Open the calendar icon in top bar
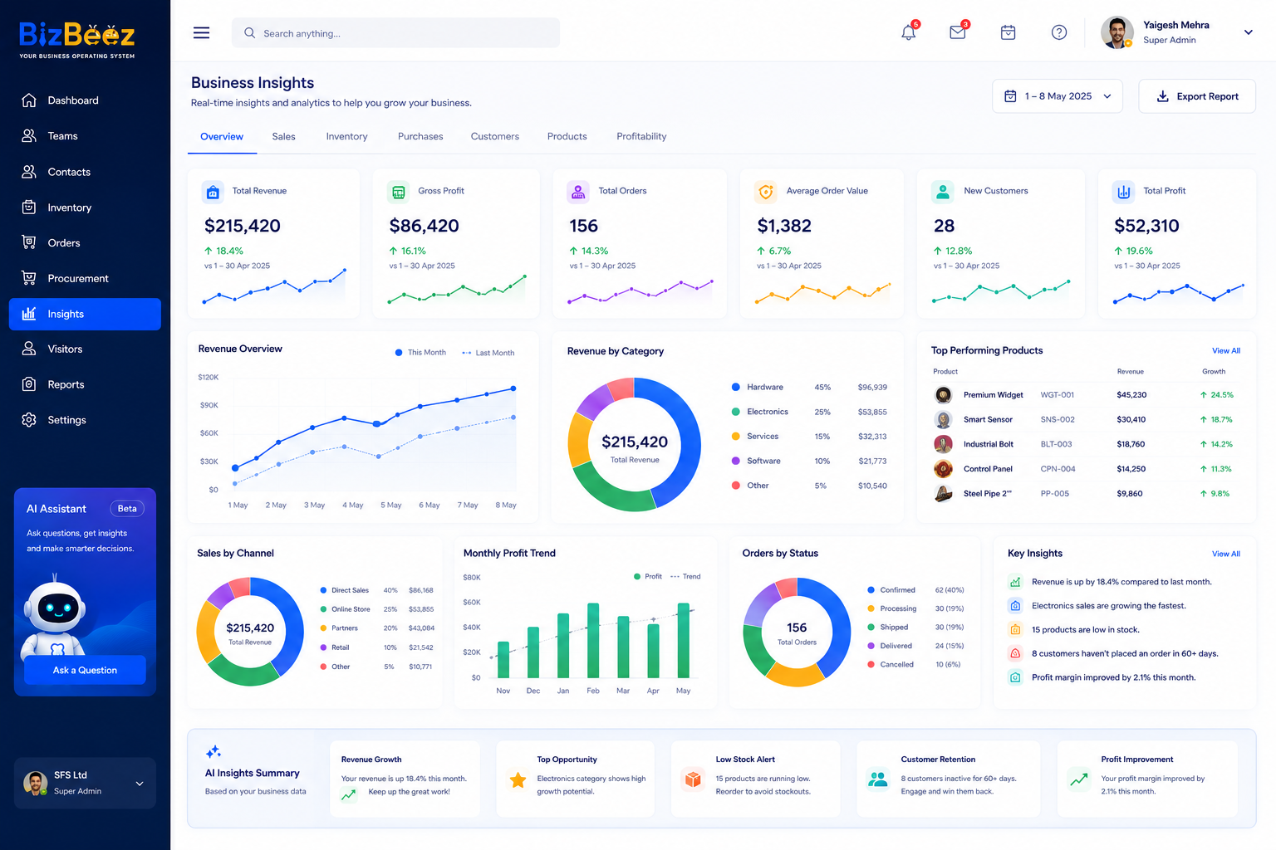This screenshot has height=850, width=1276. pos(1009,32)
